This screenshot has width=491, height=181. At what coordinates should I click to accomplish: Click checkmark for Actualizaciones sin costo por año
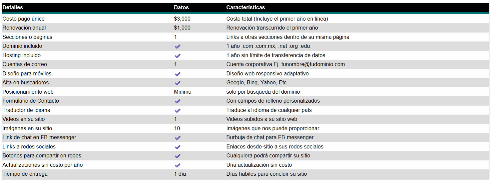[178, 165]
